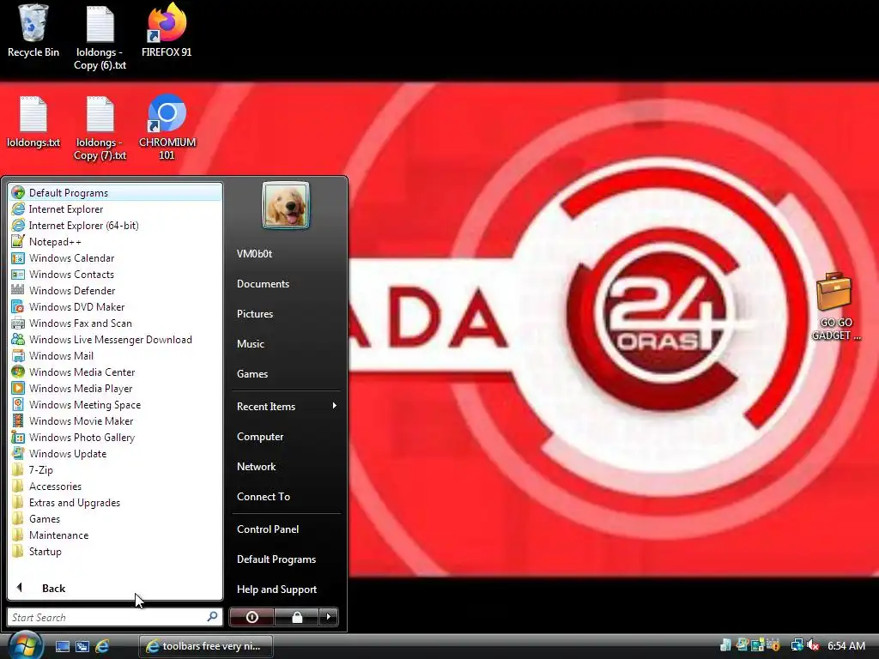Screen dimensions: 879x659
Task: Select loldongs.txt desktop file
Action: point(33,122)
